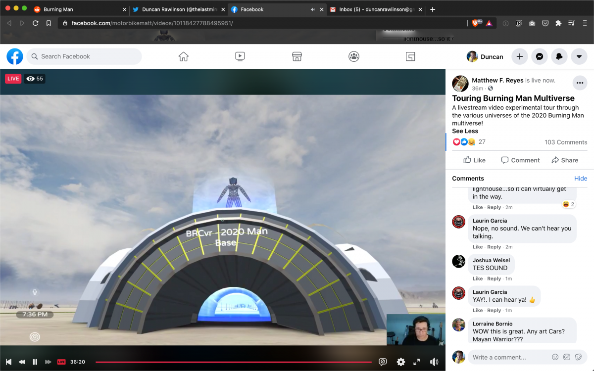
Task: Like Laurin Garcia's Nope no sound comment
Action: 478,247
